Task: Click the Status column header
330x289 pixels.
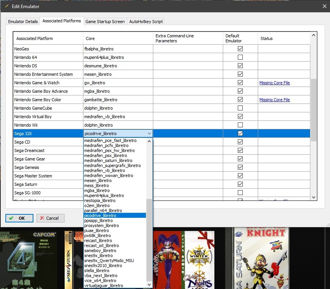Action: click(x=284, y=38)
